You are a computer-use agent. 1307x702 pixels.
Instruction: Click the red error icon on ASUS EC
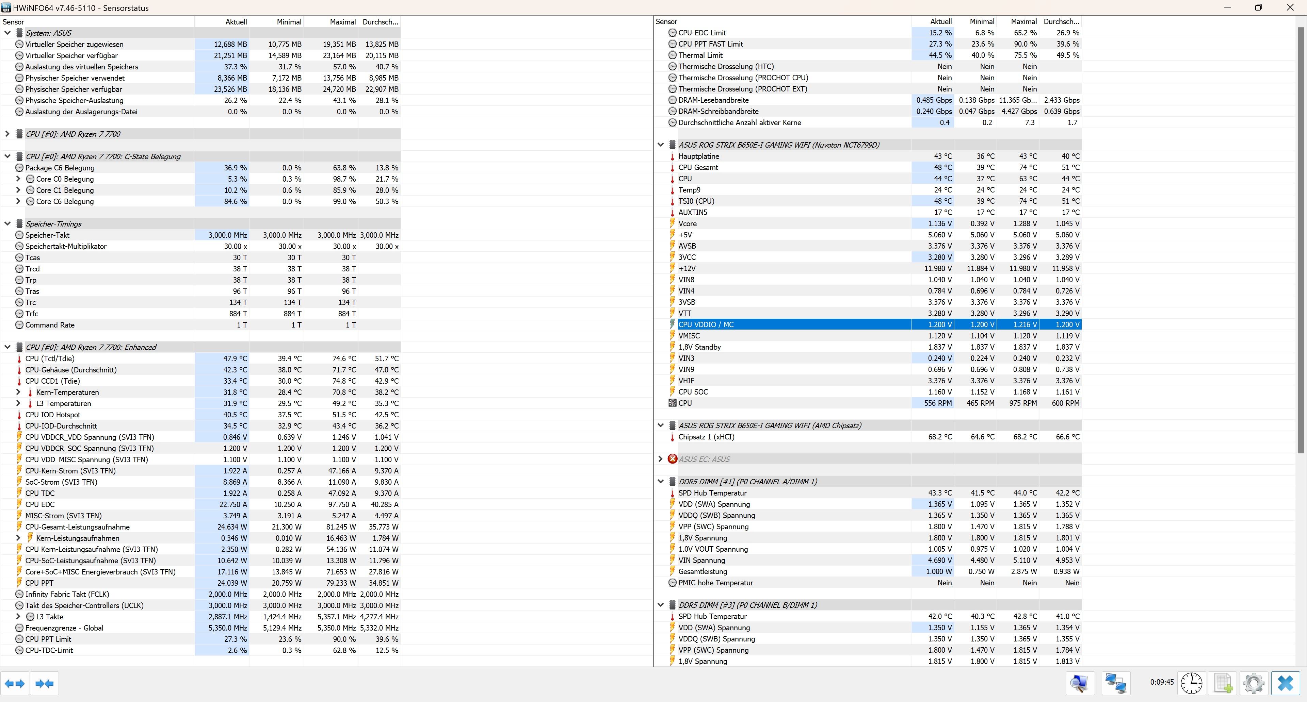[x=672, y=459]
